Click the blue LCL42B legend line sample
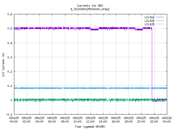The height and width of the screenshot is (129, 172). tap(160, 24)
